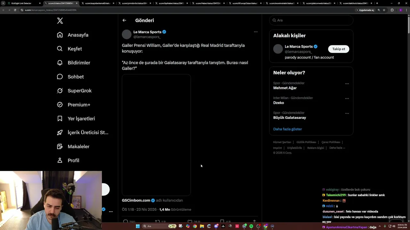The height and width of the screenshot is (230, 410).
Task: Open a new browser tab
Action: tap(377, 3)
